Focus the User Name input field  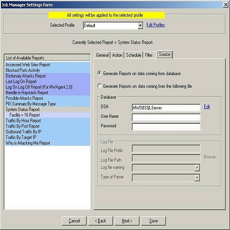coord(166,117)
